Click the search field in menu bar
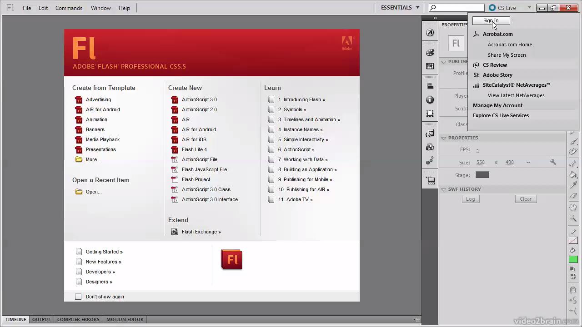 coord(457,8)
